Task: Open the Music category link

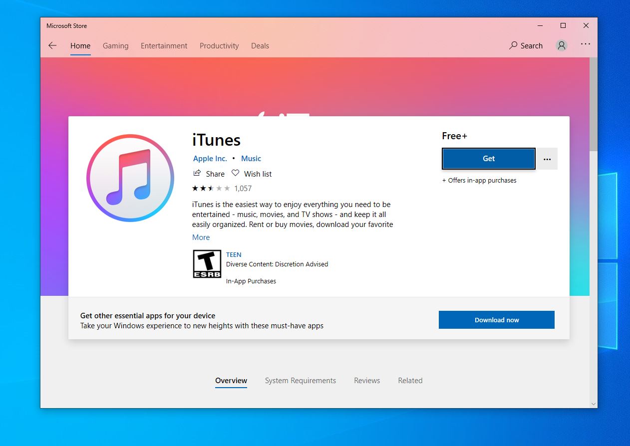Action: [251, 158]
